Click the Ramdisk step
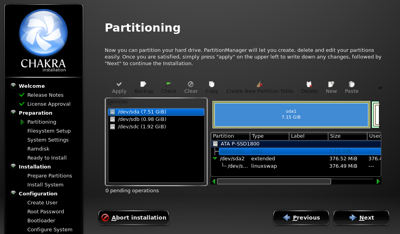This screenshot has width=400, height=234. 38,149
